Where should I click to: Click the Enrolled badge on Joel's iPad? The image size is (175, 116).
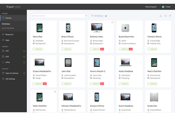click(x=66, y=84)
